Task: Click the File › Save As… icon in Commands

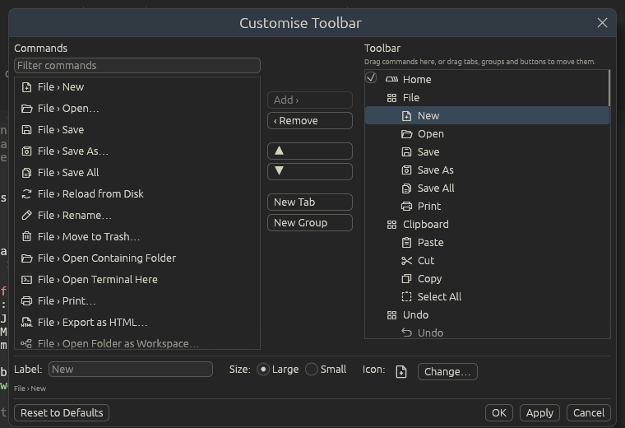Action: (x=26, y=151)
